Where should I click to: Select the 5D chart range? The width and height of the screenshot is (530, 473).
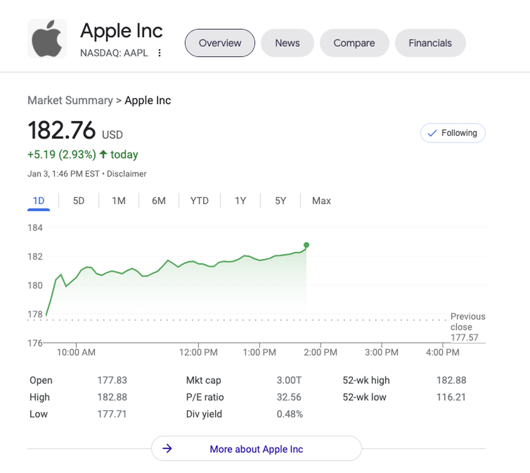click(x=79, y=201)
